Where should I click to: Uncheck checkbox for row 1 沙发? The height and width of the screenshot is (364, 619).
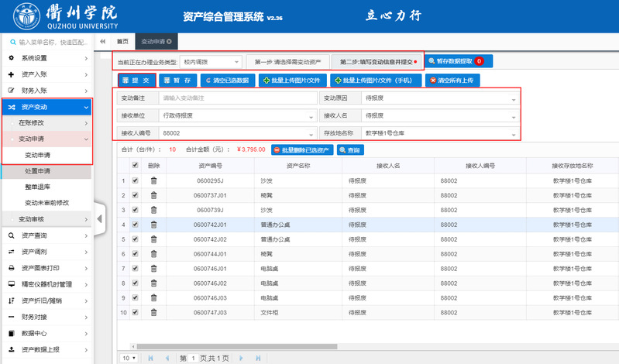coord(135,180)
